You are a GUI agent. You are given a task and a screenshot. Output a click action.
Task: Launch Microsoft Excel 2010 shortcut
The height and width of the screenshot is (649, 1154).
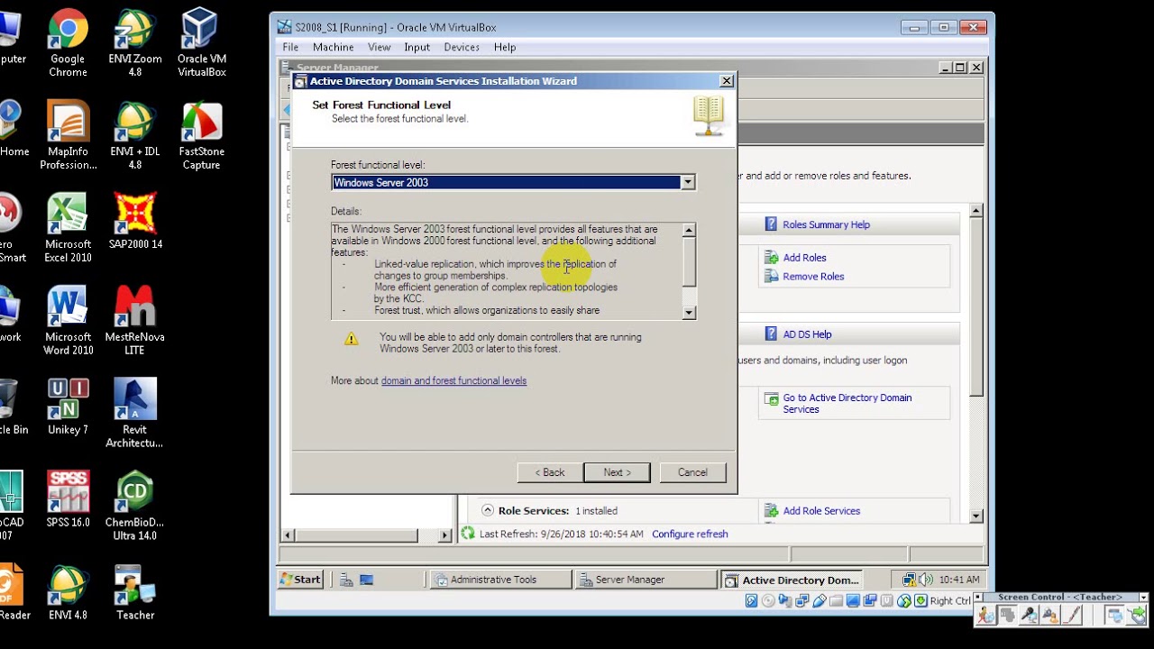pos(68,229)
